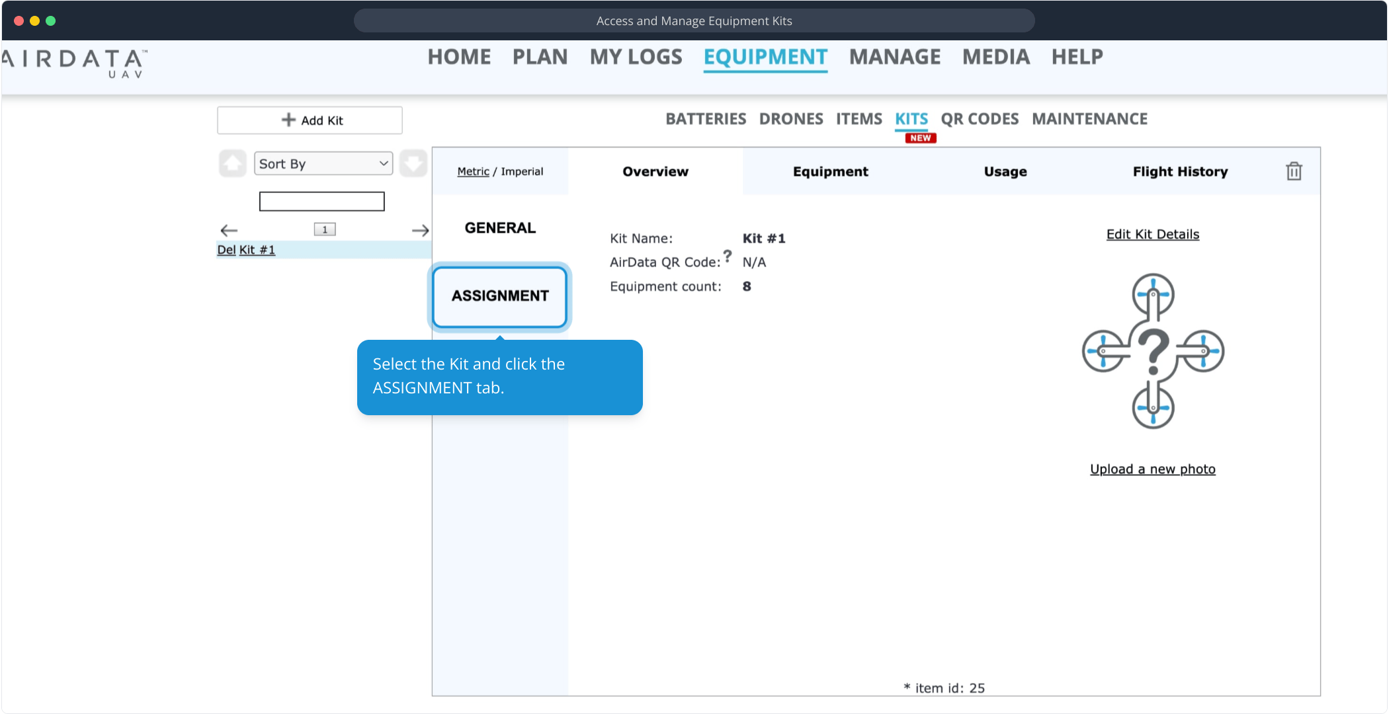Open the ASSIGNMENT tab
1389x714 pixels.
[x=500, y=296]
